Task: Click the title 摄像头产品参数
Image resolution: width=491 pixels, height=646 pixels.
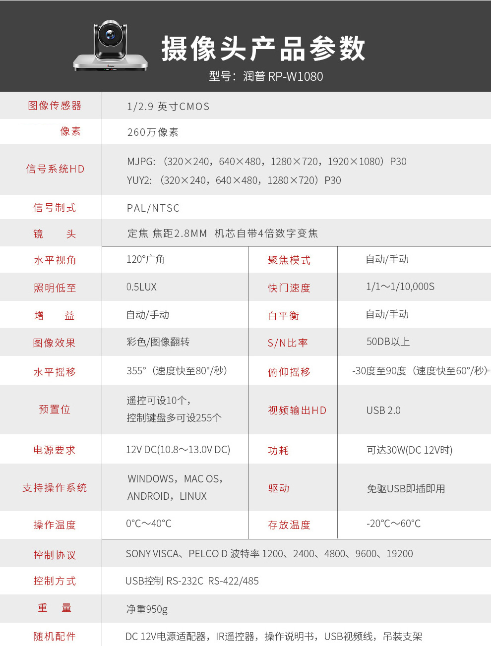Action: click(263, 49)
